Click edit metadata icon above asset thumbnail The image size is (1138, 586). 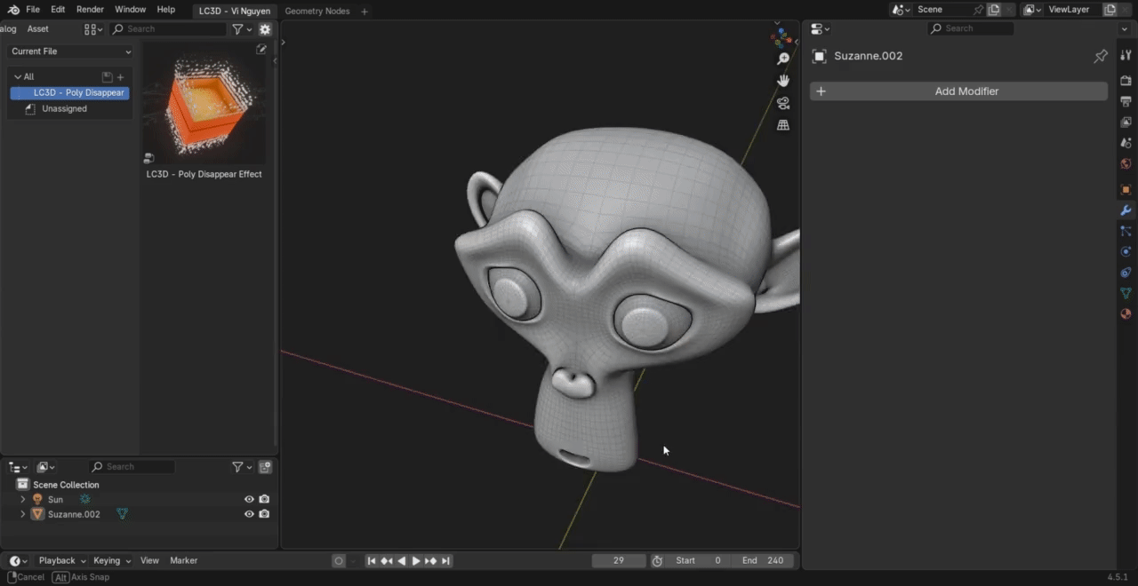261,50
